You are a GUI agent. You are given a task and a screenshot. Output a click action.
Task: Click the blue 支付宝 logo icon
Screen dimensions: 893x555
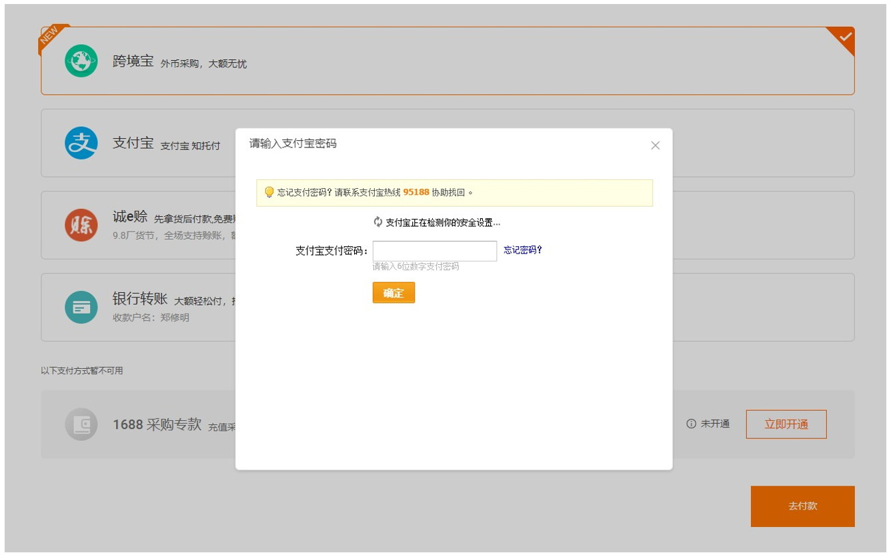pyautogui.click(x=81, y=143)
